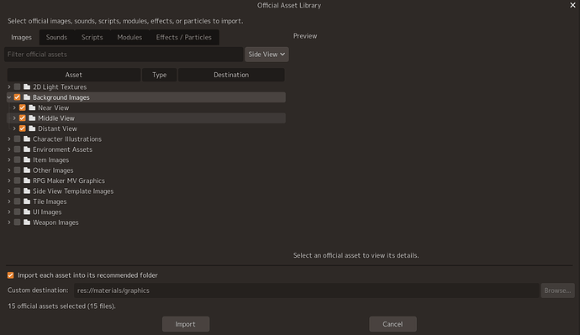Click the Custom destination path field
Image resolution: width=580 pixels, height=335 pixels.
pos(306,291)
